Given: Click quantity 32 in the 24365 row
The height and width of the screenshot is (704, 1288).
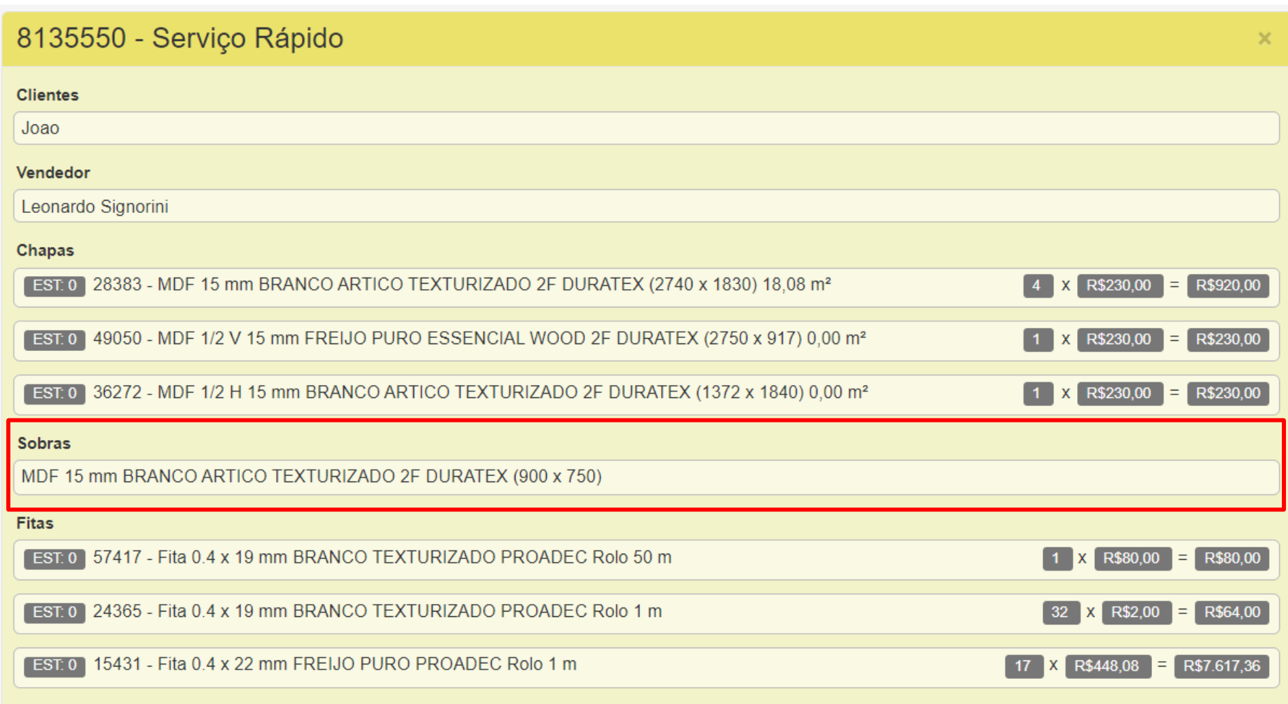Looking at the screenshot, I should [1060, 612].
